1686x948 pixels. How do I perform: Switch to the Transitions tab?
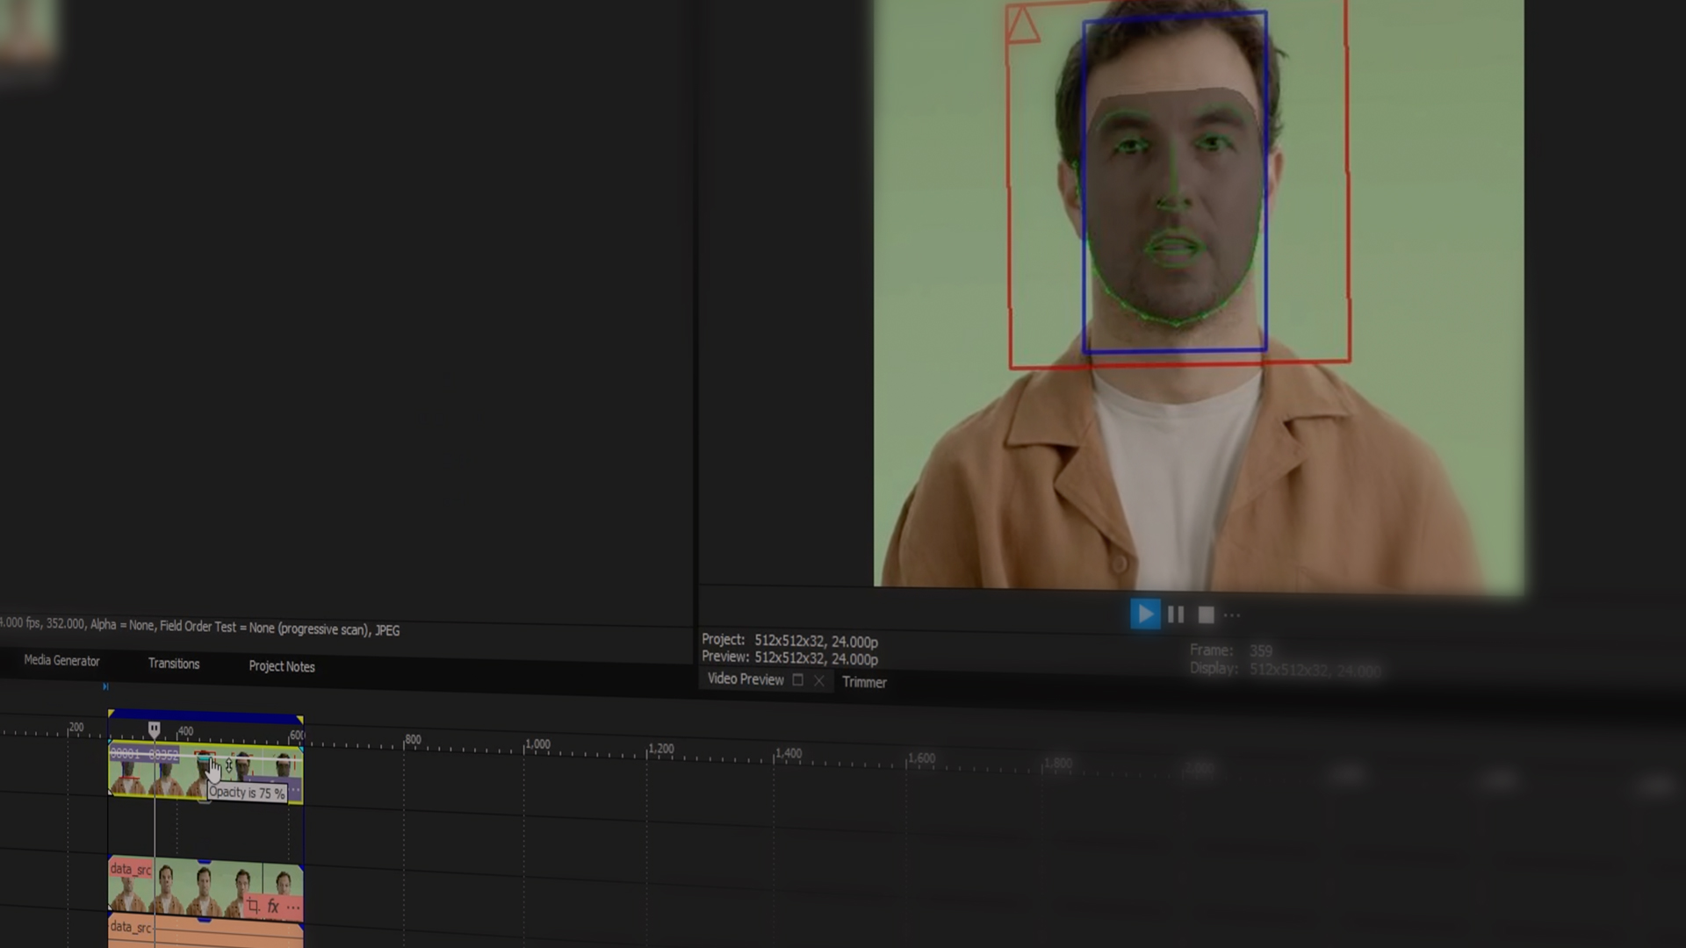(174, 664)
